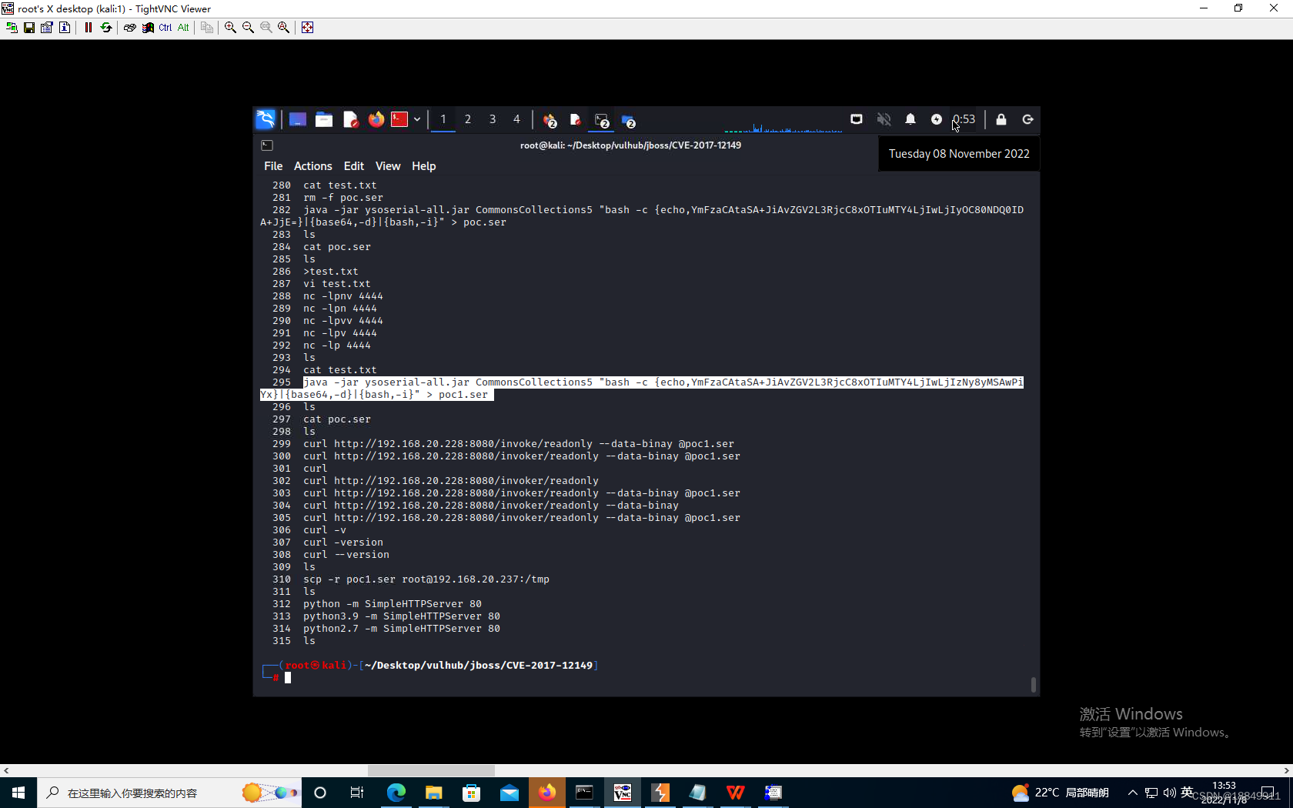Open Microsoft Store from Windows taskbar
The width and height of the screenshot is (1293, 808).
click(x=472, y=793)
